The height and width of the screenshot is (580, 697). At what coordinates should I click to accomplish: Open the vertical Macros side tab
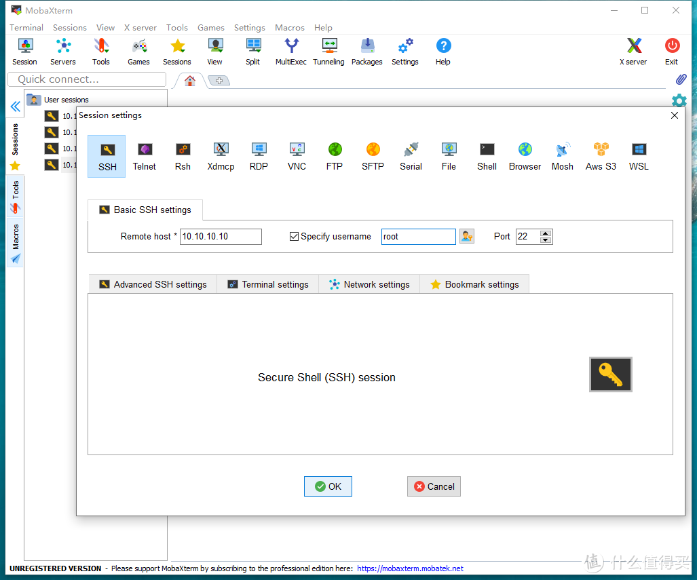15,243
